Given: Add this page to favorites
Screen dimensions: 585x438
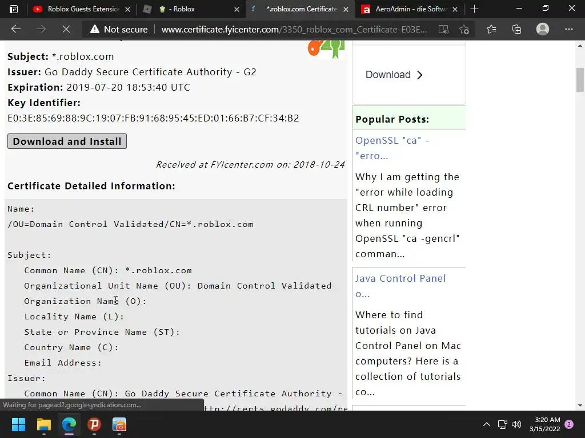Looking at the screenshot, I should tap(464, 29).
